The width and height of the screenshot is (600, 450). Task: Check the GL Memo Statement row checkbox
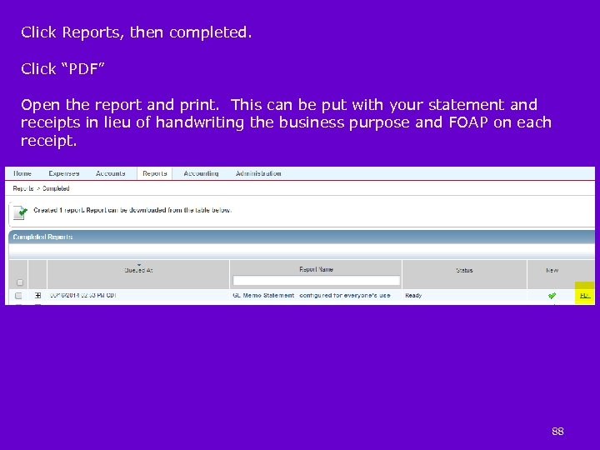click(18, 295)
